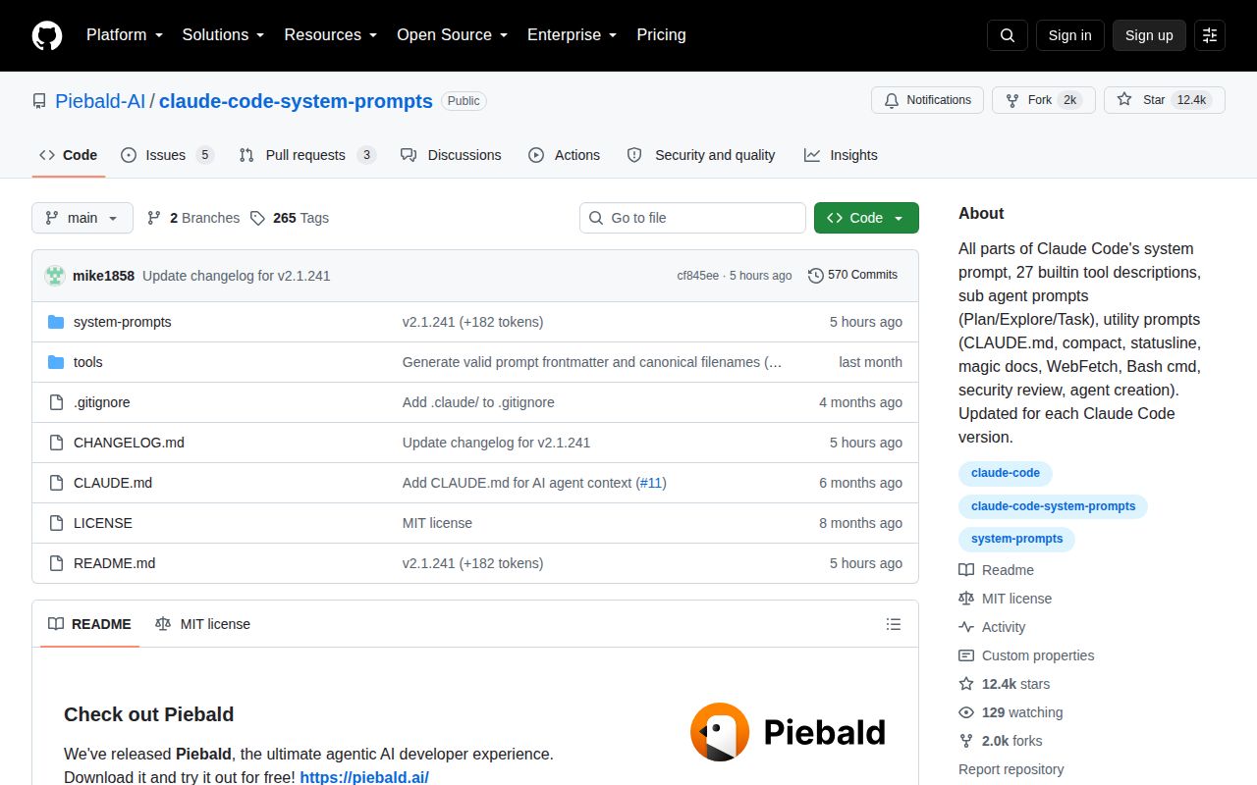Open commit hash cf845ee
The height and width of the screenshot is (785, 1257).
pos(697,276)
